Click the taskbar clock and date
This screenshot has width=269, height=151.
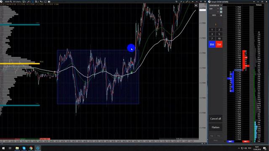(257, 148)
